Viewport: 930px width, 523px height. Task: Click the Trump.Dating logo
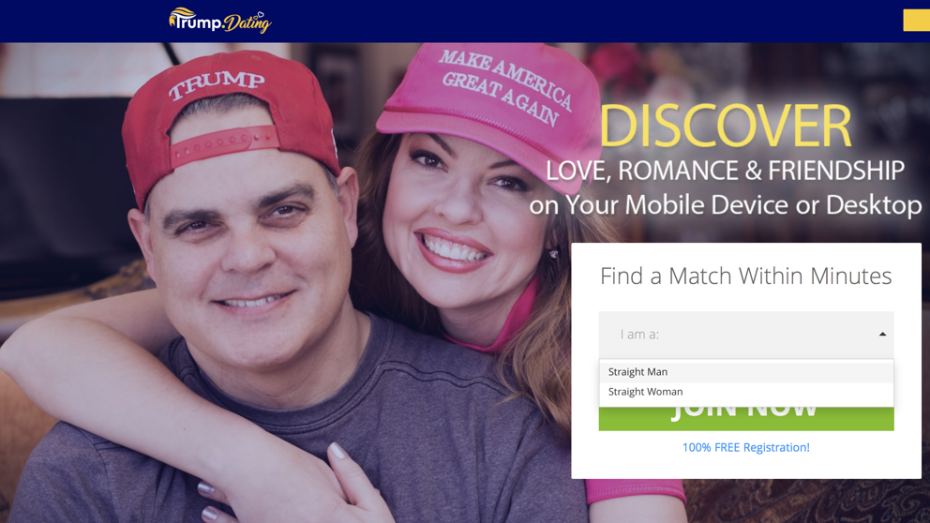coord(220,21)
